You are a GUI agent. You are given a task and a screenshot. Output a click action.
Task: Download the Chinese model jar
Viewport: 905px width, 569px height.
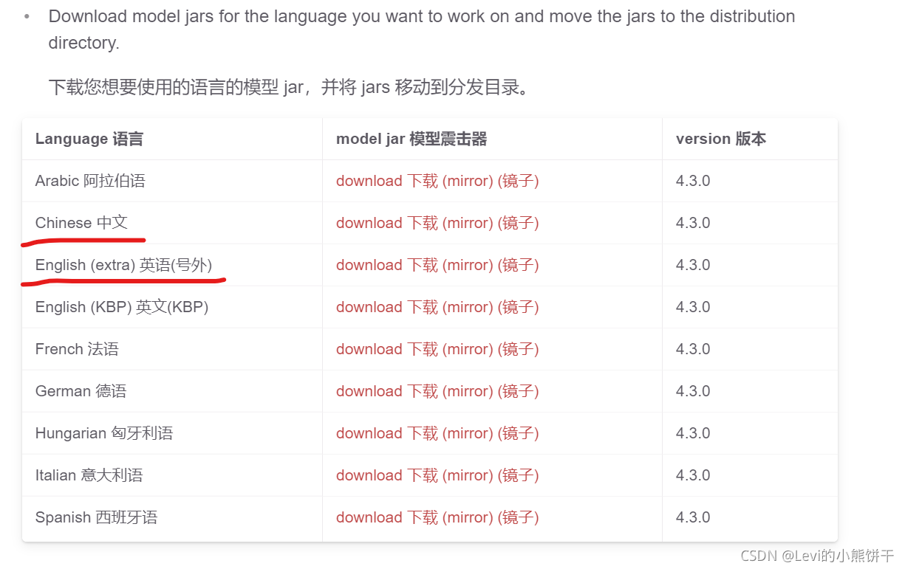(x=387, y=223)
